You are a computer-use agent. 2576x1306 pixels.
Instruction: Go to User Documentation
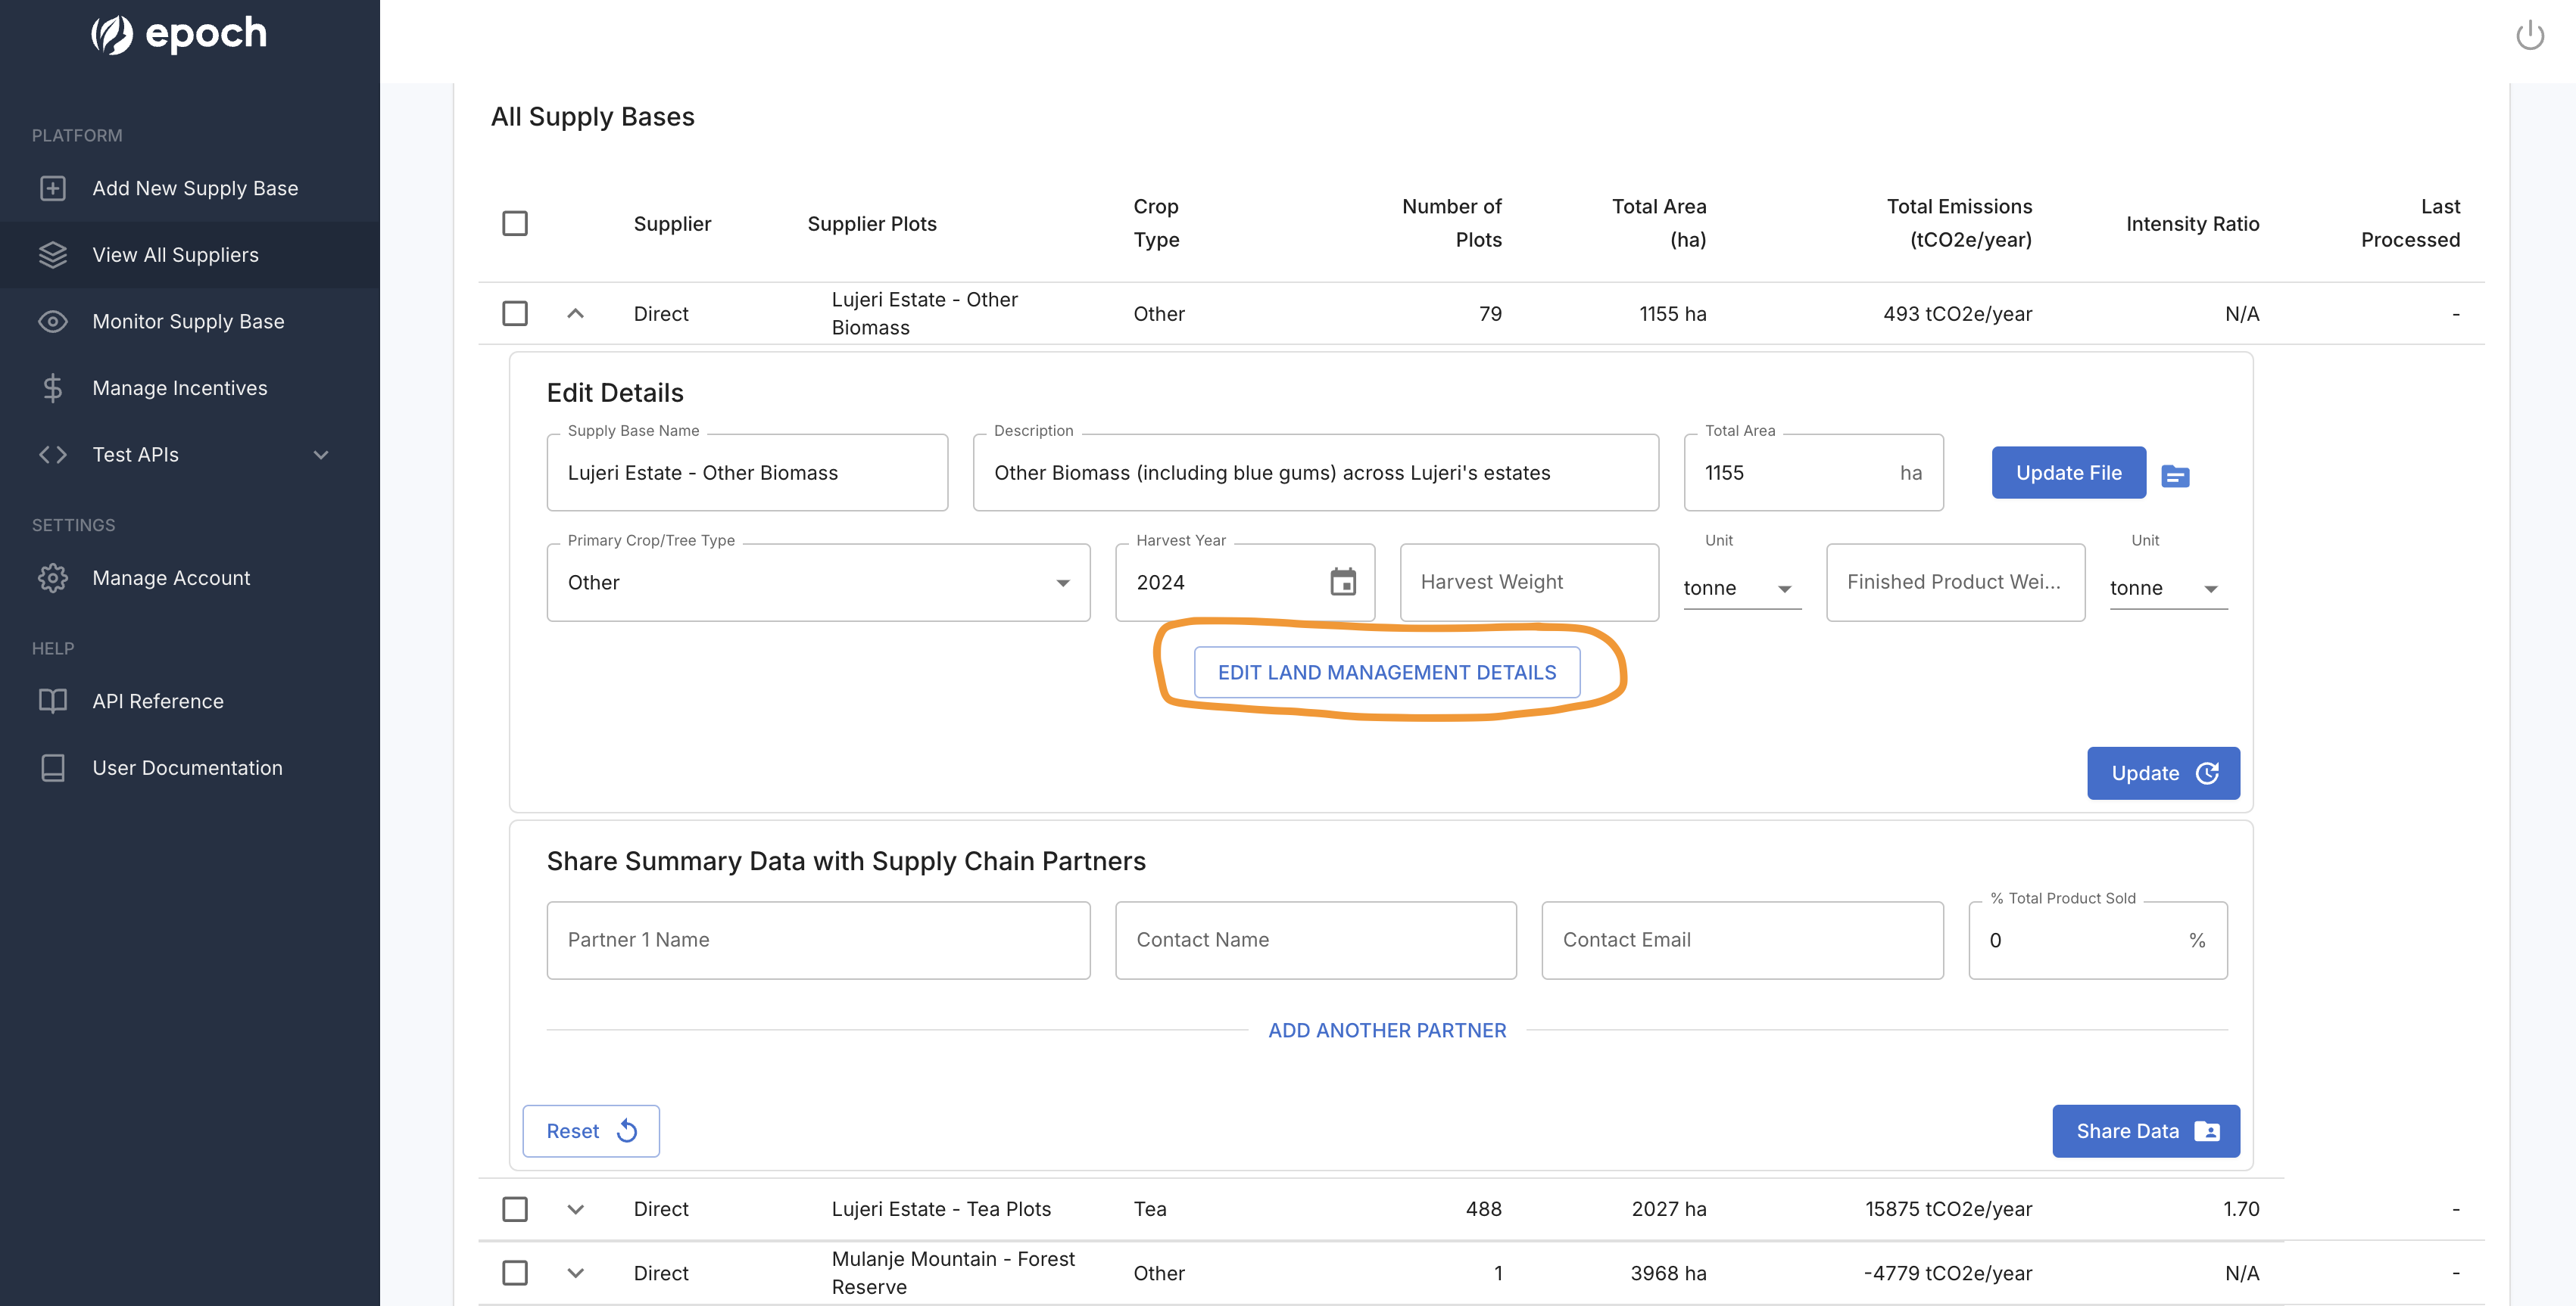tap(187, 767)
